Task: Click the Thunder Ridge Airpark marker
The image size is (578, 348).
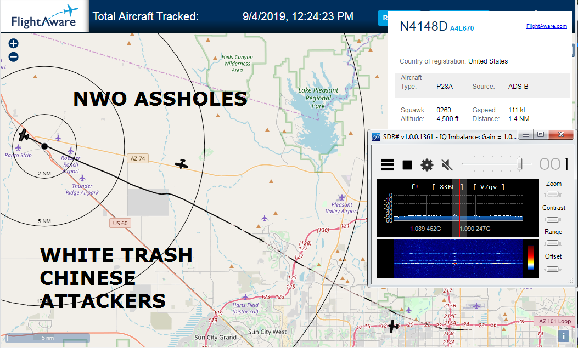Action: tap(82, 179)
